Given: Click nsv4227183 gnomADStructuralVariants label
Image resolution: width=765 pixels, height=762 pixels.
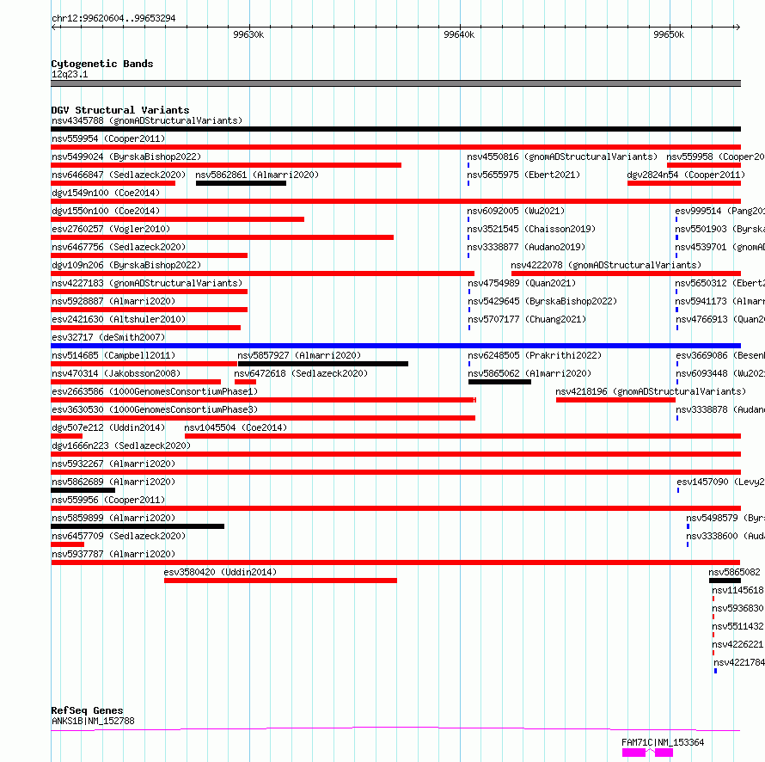Looking at the screenshot, I should (147, 283).
